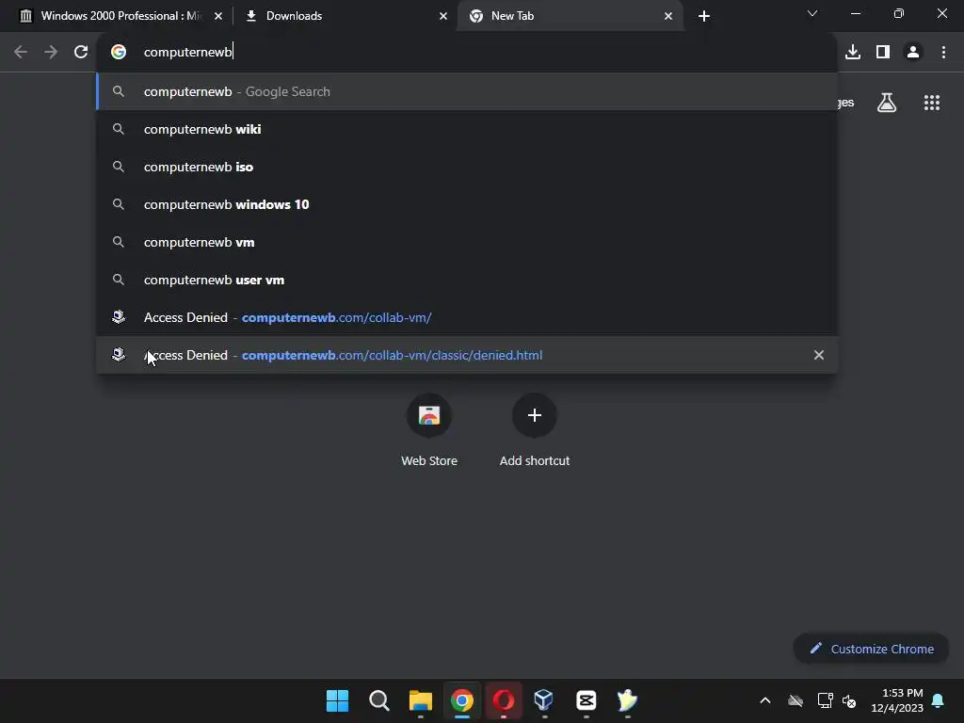Screen dimensions: 964x723
Task: Select 'computernewb wiki' suggestion
Action: (467, 129)
